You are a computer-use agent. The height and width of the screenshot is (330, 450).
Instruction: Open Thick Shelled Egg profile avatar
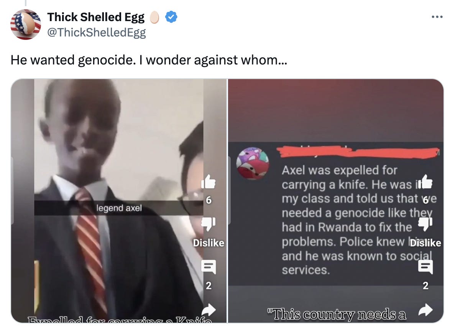26,25
